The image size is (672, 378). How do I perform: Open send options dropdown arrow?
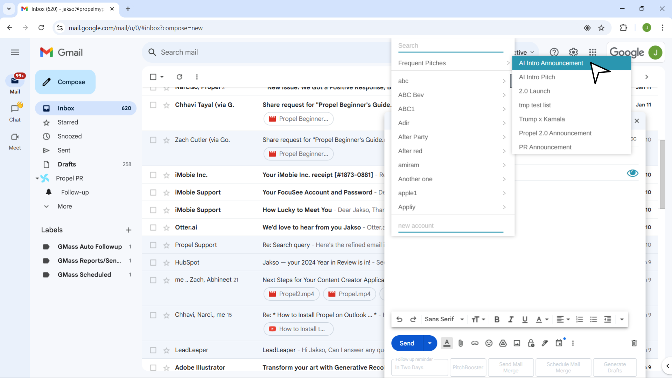coord(430,343)
